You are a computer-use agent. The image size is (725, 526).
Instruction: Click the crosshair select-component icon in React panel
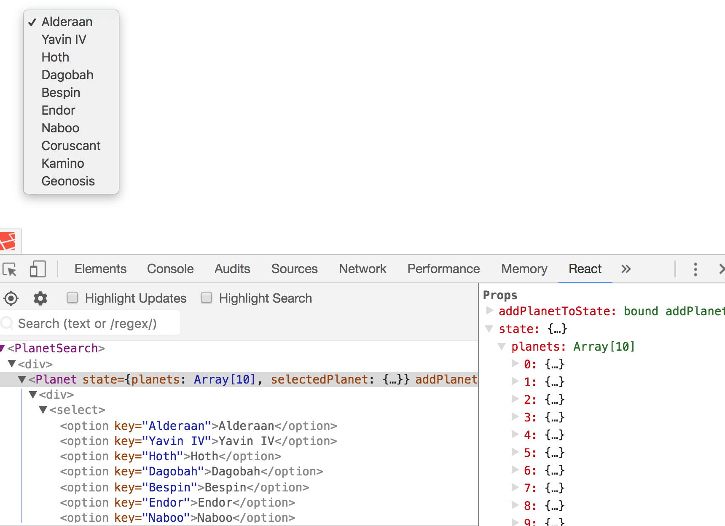[x=11, y=298]
